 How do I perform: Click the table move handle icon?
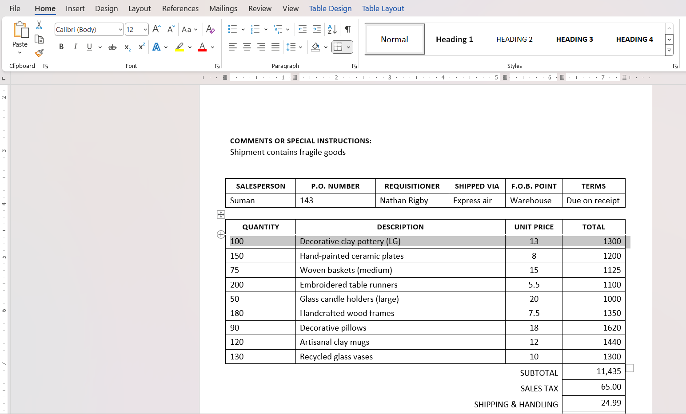point(221,214)
